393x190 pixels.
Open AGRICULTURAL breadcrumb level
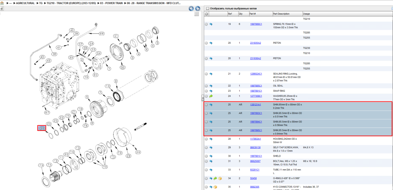[25, 3]
